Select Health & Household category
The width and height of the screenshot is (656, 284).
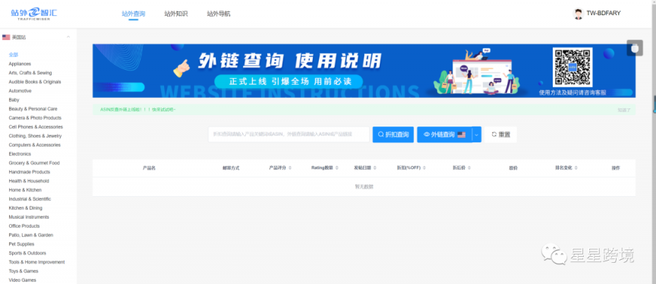[x=29, y=181]
